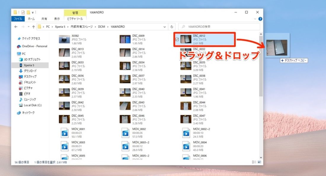Click the MOV_0003 video file icon
Screen dimensions: 326x176
(65, 146)
